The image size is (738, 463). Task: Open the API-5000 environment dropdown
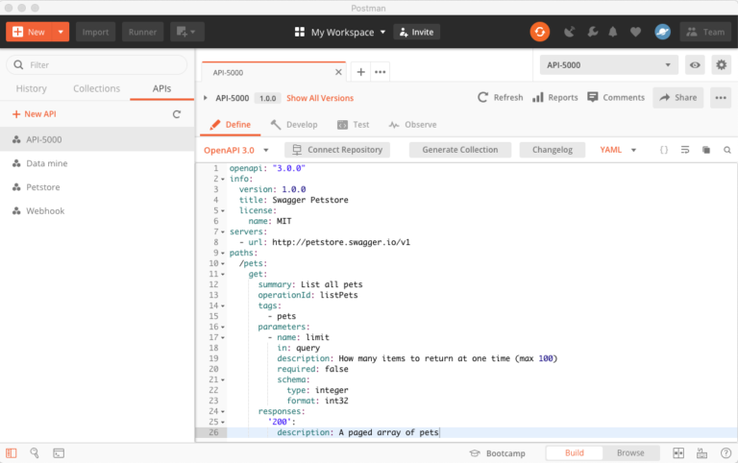609,65
